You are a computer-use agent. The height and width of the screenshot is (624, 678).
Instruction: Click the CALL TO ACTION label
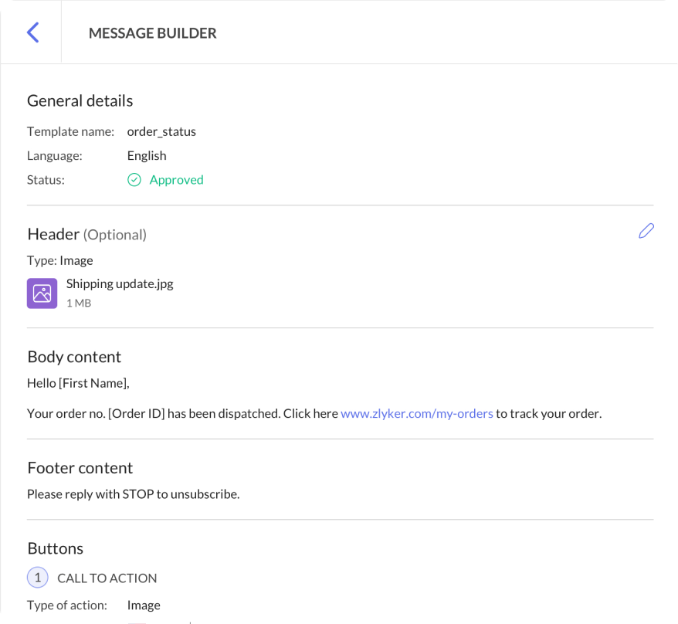[x=107, y=578]
